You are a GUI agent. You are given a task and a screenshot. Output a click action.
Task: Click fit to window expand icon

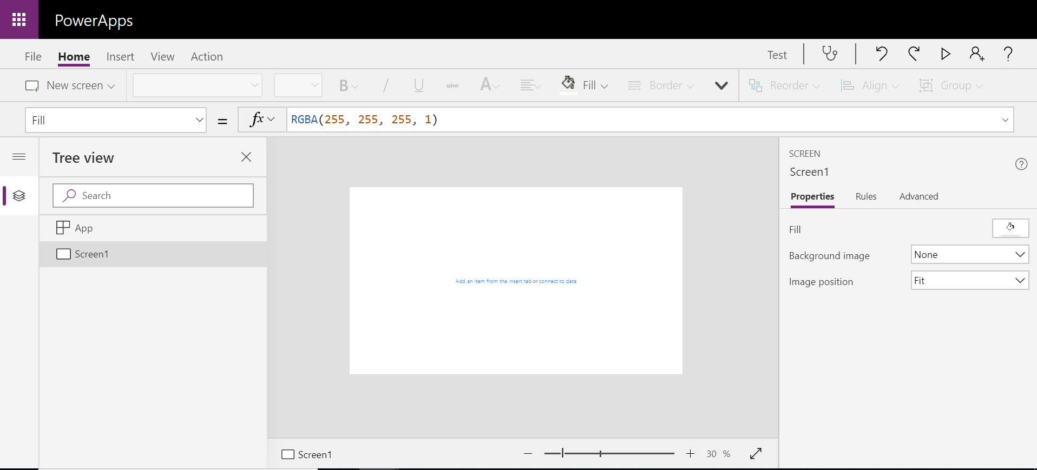pyautogui.click(x=756, y=454)
